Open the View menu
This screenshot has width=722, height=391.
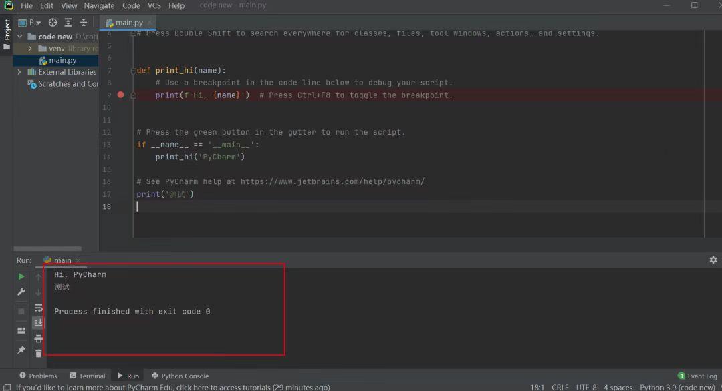(69, 5)
